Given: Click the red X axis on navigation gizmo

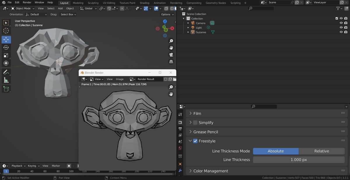Looking at the screenshot, I should pos(172,28).
